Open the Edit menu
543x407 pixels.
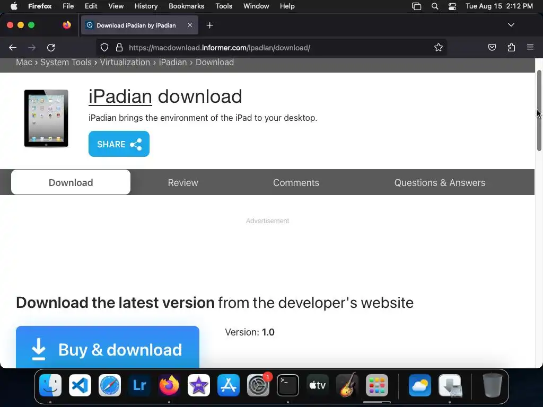pos(91,6)
